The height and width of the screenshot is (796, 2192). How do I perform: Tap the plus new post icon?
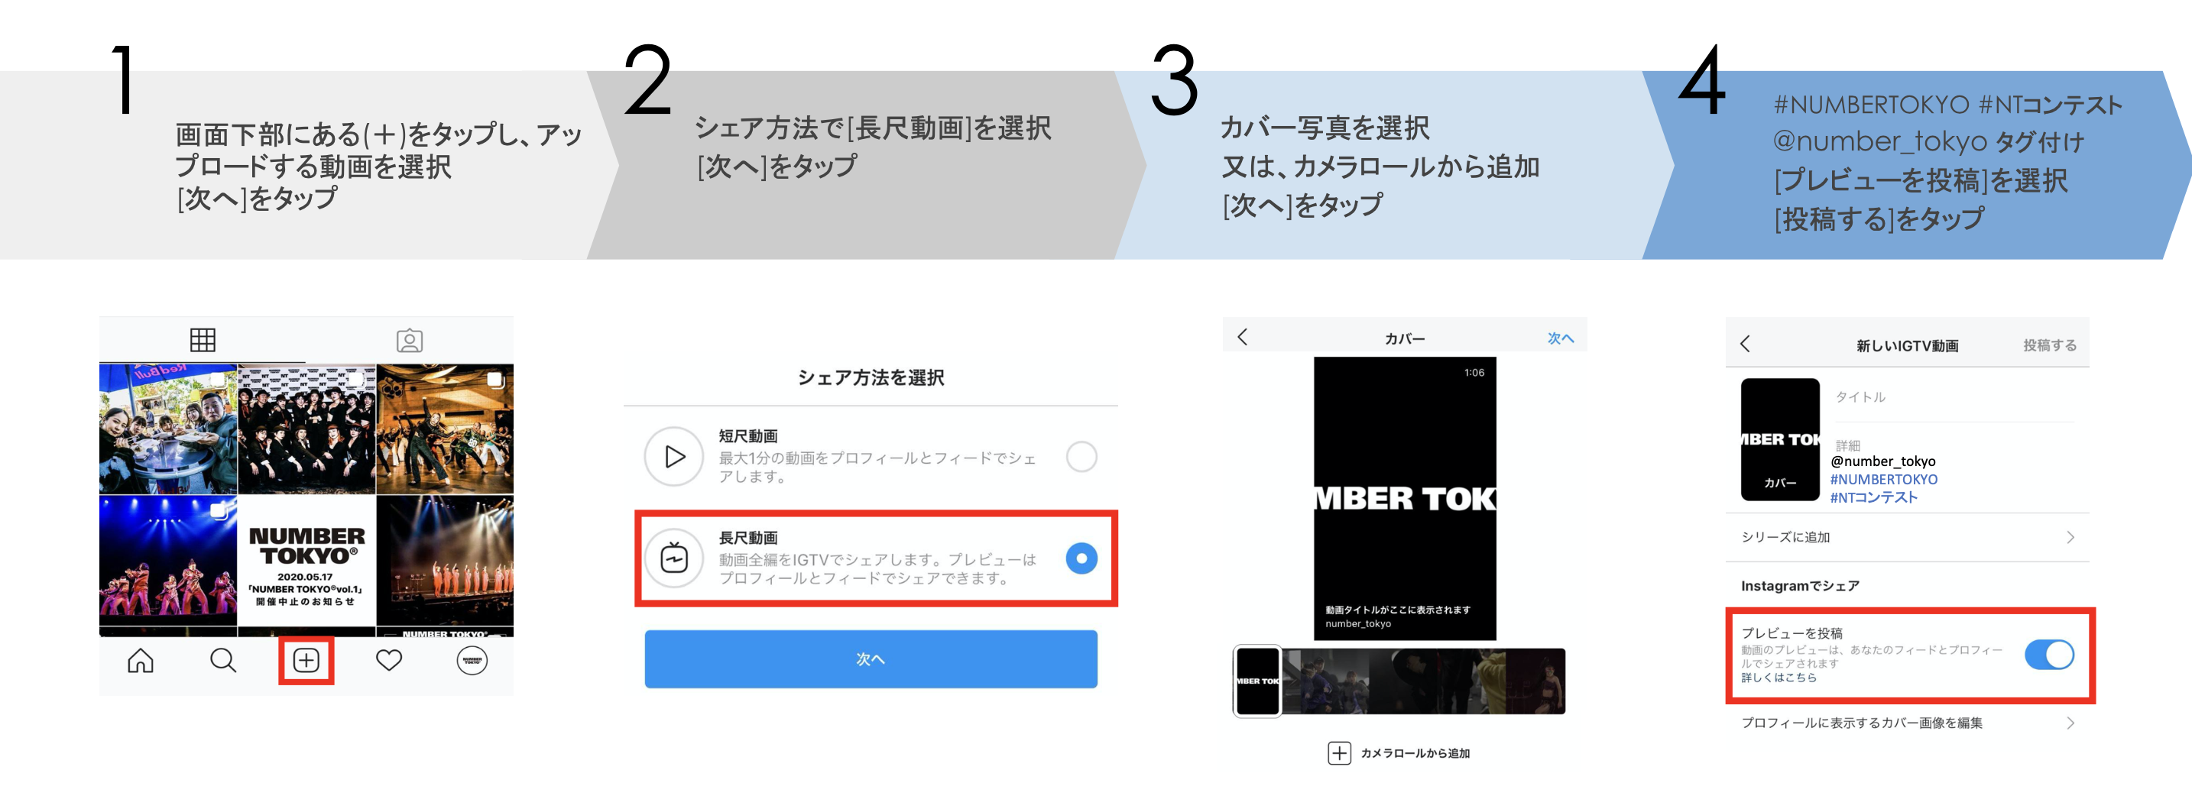[306, 660]
